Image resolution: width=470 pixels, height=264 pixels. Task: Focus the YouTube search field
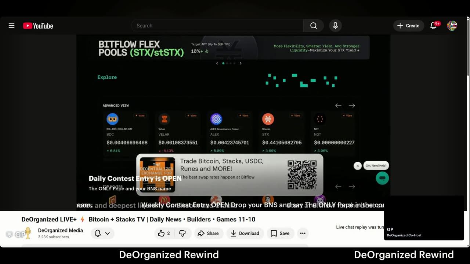tap(217, 26)
